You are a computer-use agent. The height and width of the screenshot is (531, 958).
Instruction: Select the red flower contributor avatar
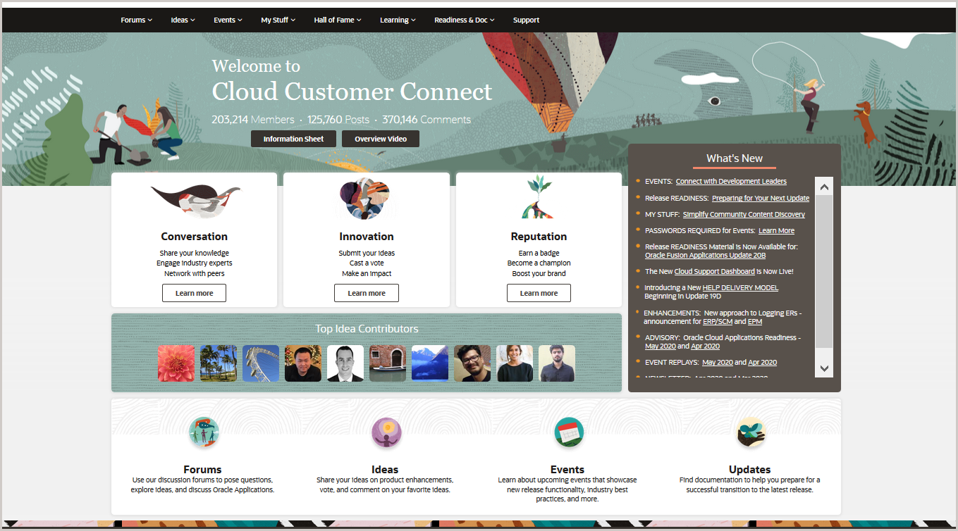[x=176, y=363]
